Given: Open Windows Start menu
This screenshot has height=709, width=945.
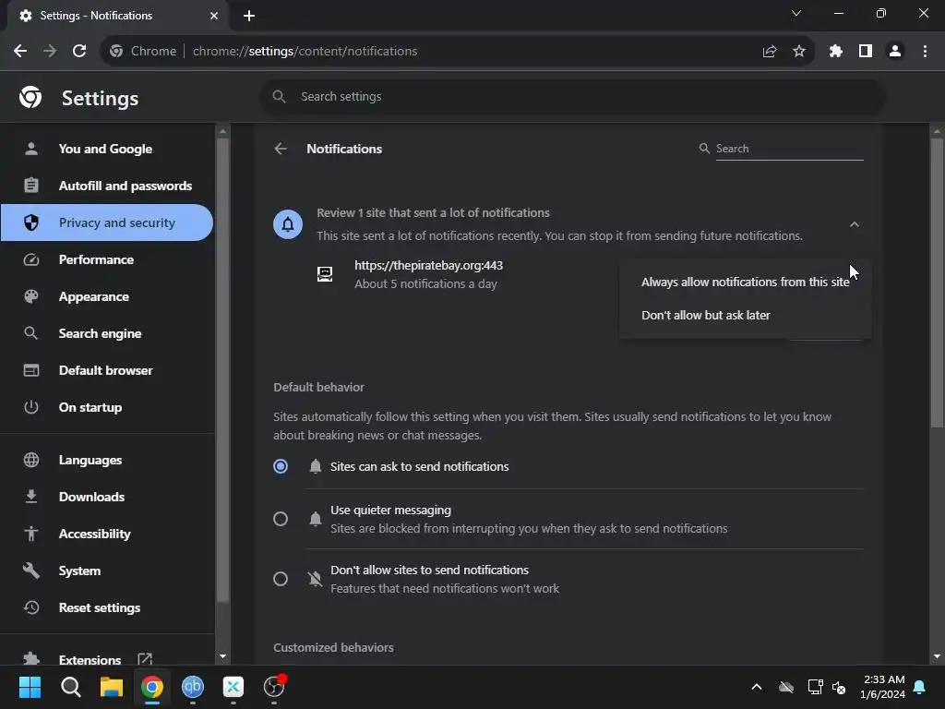Looking at the screenshot, I should [x=30, y=687].
